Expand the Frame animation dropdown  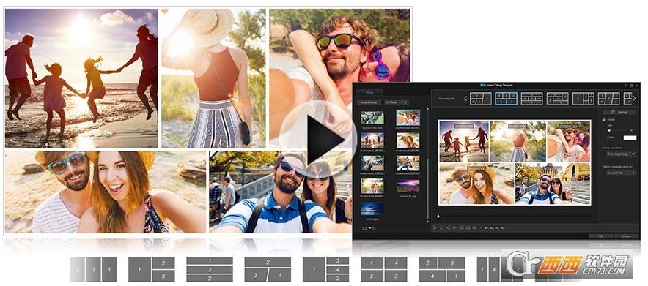[x=621, y=154]
